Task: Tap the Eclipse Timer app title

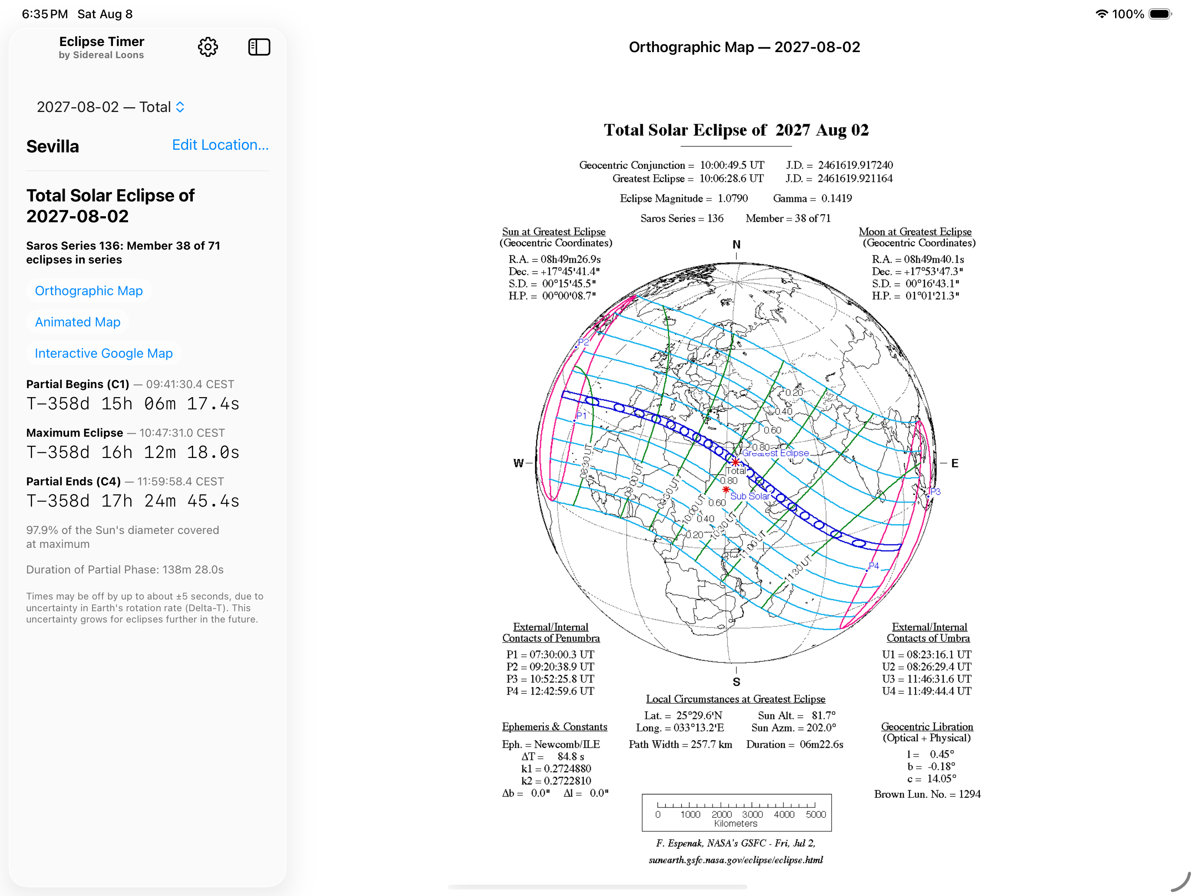Action: 102,42
